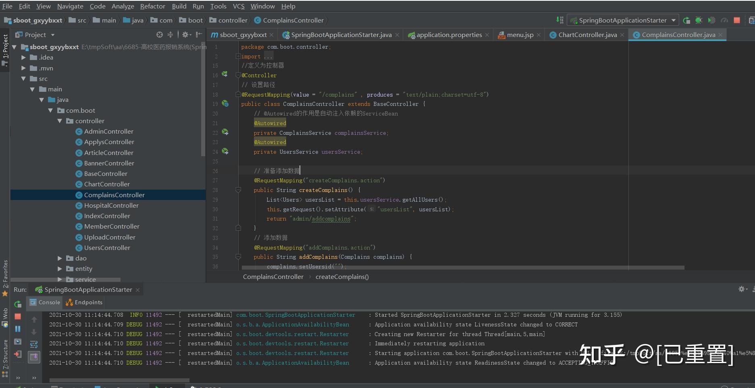Open the 2: Favorites side tool window button

[x=5, y=278]
